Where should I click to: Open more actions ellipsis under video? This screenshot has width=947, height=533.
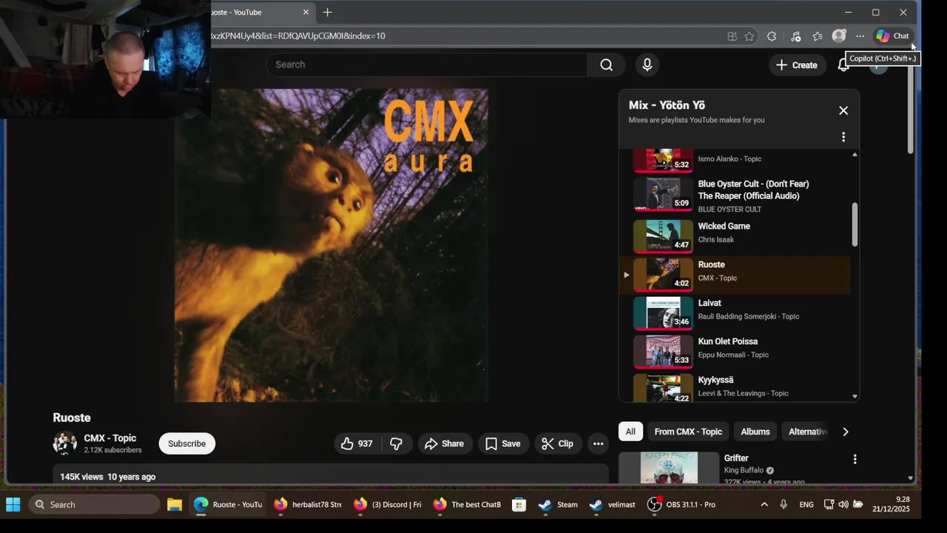coord(598,443)
